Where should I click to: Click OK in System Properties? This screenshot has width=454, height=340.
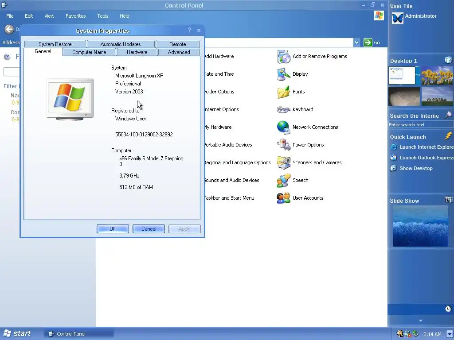tap(113, 229)
